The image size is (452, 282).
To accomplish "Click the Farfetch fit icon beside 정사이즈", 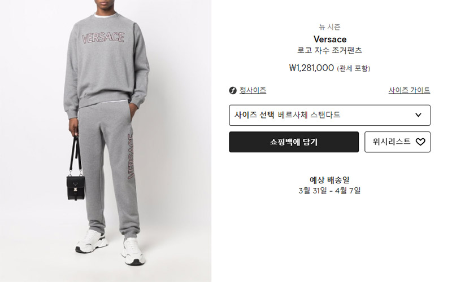I will pos(233,91).
